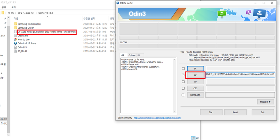Click the Exit button in Odin3
The image size is (280, 140).
(x=263, y=112)
